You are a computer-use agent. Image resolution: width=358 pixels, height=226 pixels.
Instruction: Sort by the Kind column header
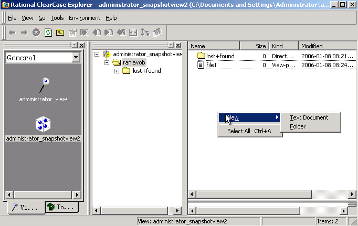284,46
